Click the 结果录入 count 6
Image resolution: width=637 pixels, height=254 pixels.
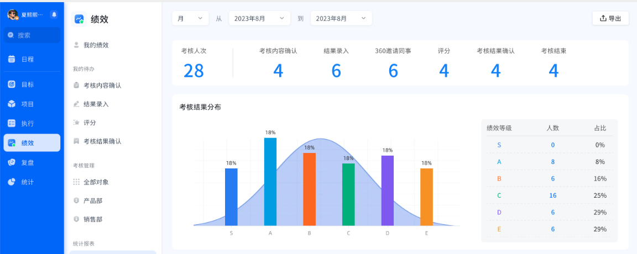click(x=336, y=70)
